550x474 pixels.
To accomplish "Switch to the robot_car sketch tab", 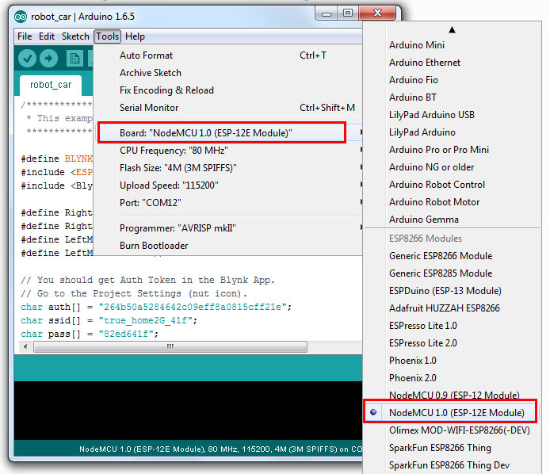I will (51, 85).
